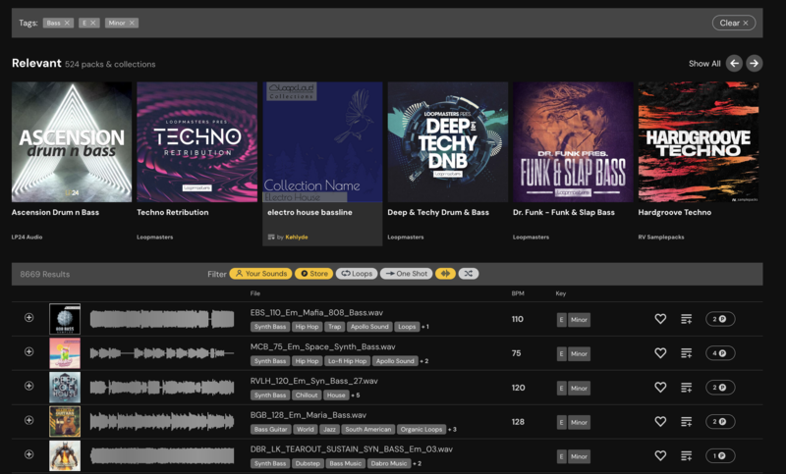Screen dimensions: 786x474
Task: Select the Trap tag on the EBS_110 row
Action: (x=334, y=327)
